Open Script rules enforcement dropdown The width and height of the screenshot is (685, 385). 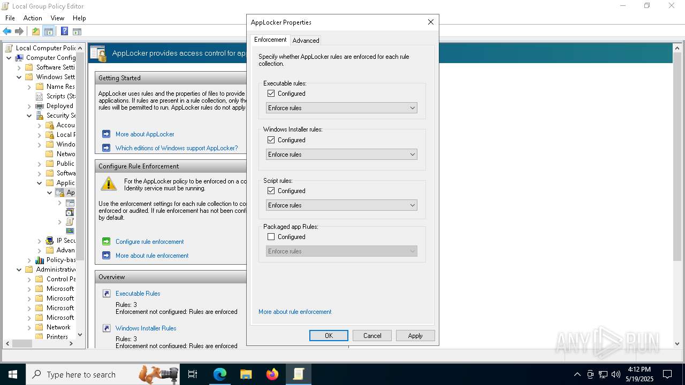click(x=341, y=205)
